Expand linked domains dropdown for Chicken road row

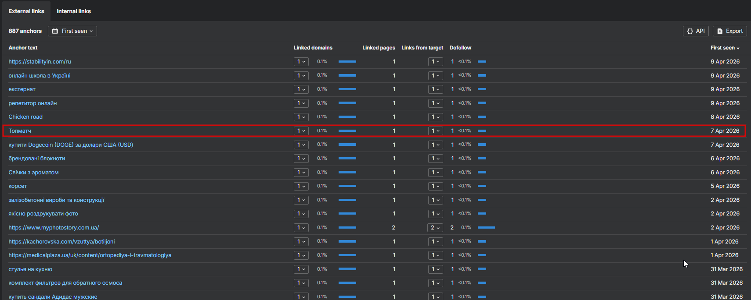[x=301, y=117]
